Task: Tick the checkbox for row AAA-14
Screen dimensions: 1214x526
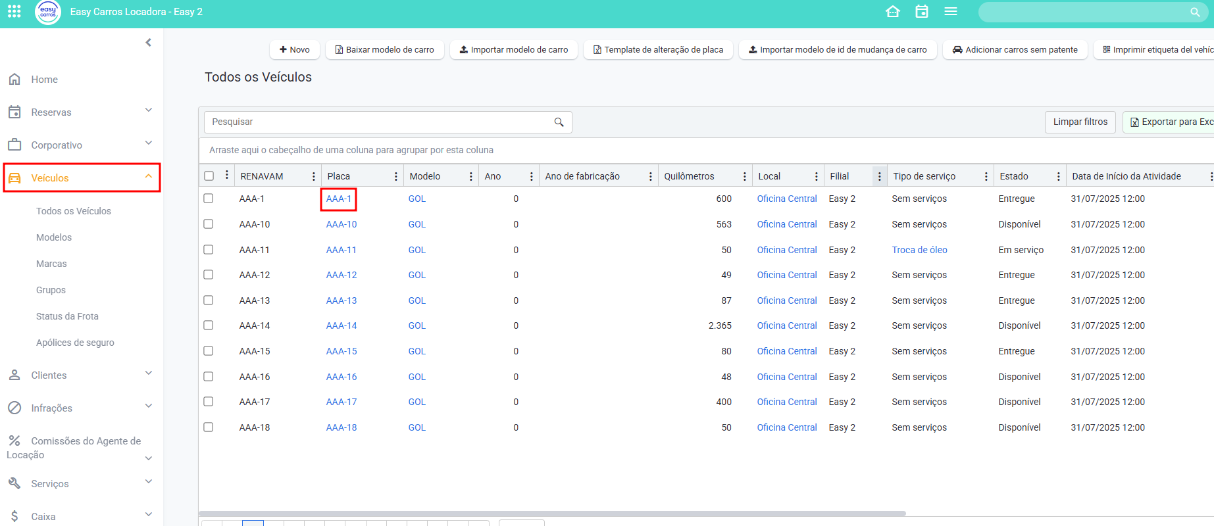Action: [209, 325]
